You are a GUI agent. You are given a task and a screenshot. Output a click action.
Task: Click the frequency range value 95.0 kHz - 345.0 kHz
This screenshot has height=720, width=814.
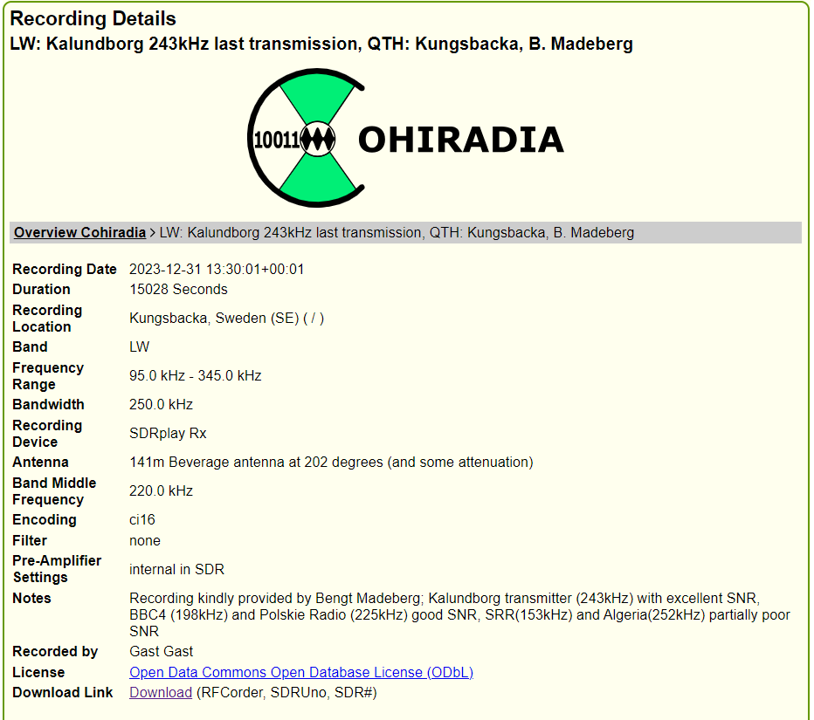click(196, 376)
